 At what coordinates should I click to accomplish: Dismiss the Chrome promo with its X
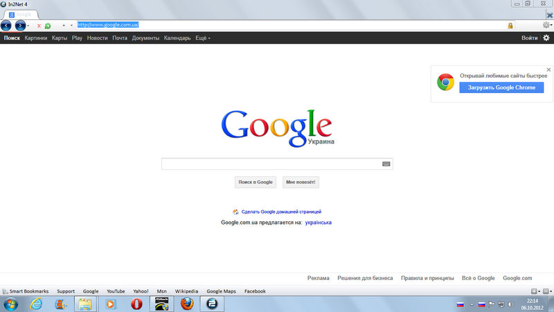[x=548, y=70]
